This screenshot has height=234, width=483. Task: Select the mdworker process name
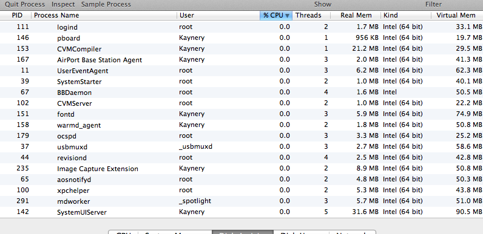click(73, 201)
